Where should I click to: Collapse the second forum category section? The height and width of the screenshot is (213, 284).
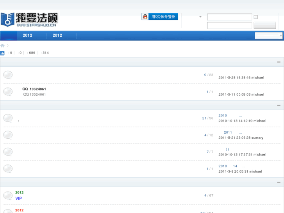pyautogui.click(x=279, y=105)
